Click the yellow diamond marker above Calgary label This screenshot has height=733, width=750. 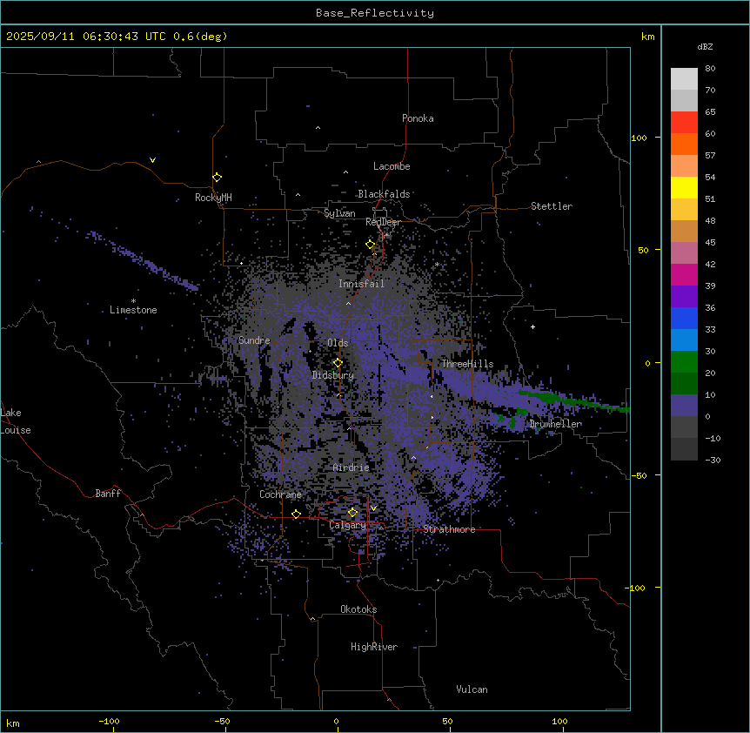[x=352, y=513]
